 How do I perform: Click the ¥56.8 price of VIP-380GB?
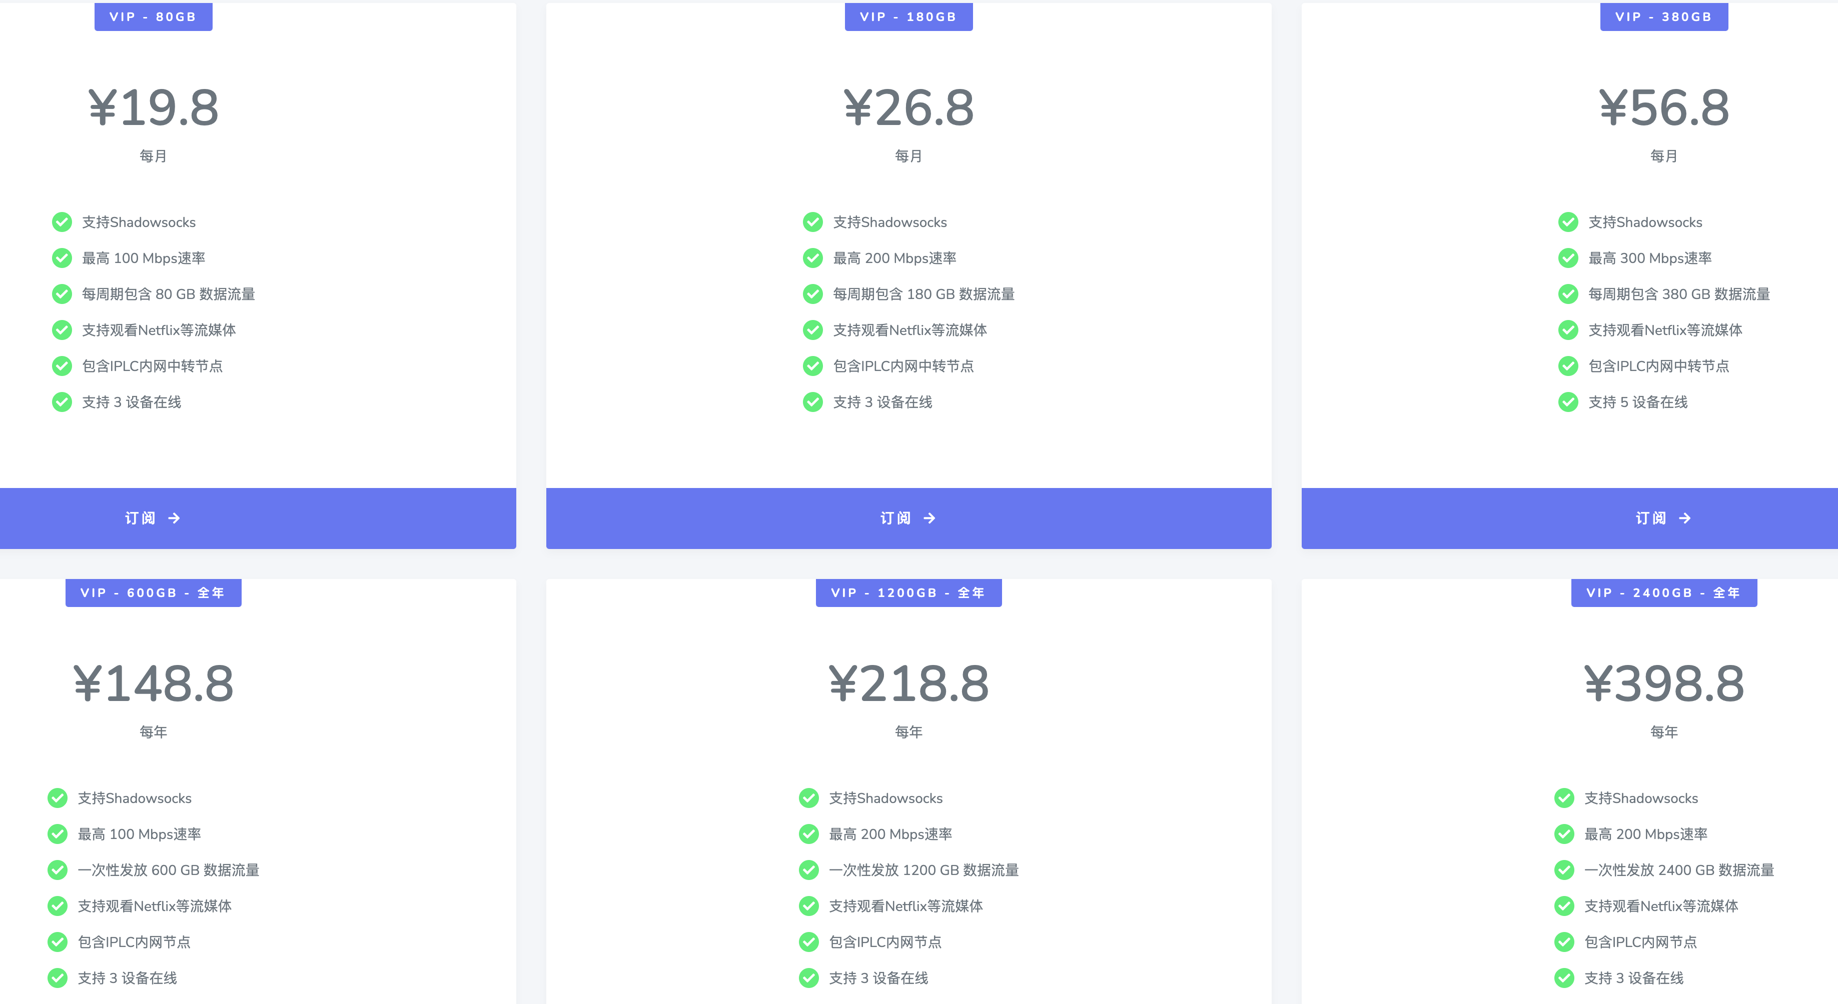1664,108
